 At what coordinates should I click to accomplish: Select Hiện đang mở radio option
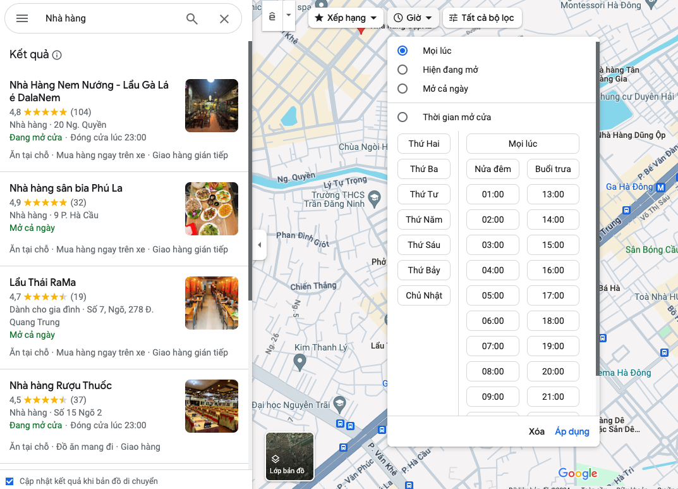403,70
